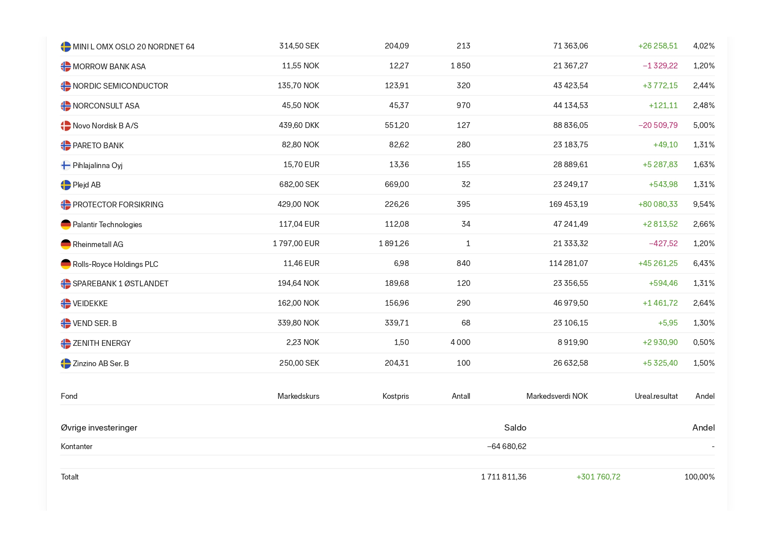Click the Antall column header
774x547 pixels.
461,396
